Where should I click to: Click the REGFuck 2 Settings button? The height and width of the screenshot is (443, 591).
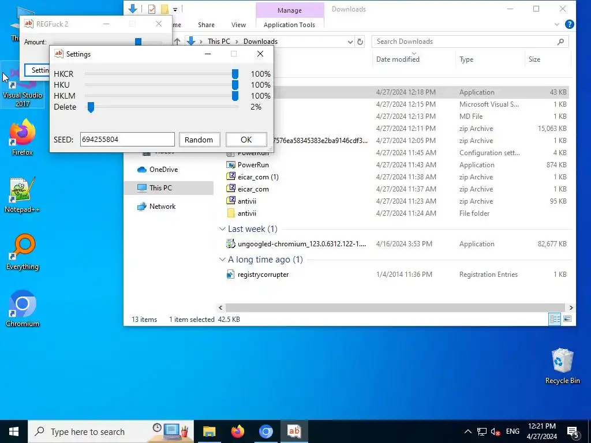click(x=37, y=70)
